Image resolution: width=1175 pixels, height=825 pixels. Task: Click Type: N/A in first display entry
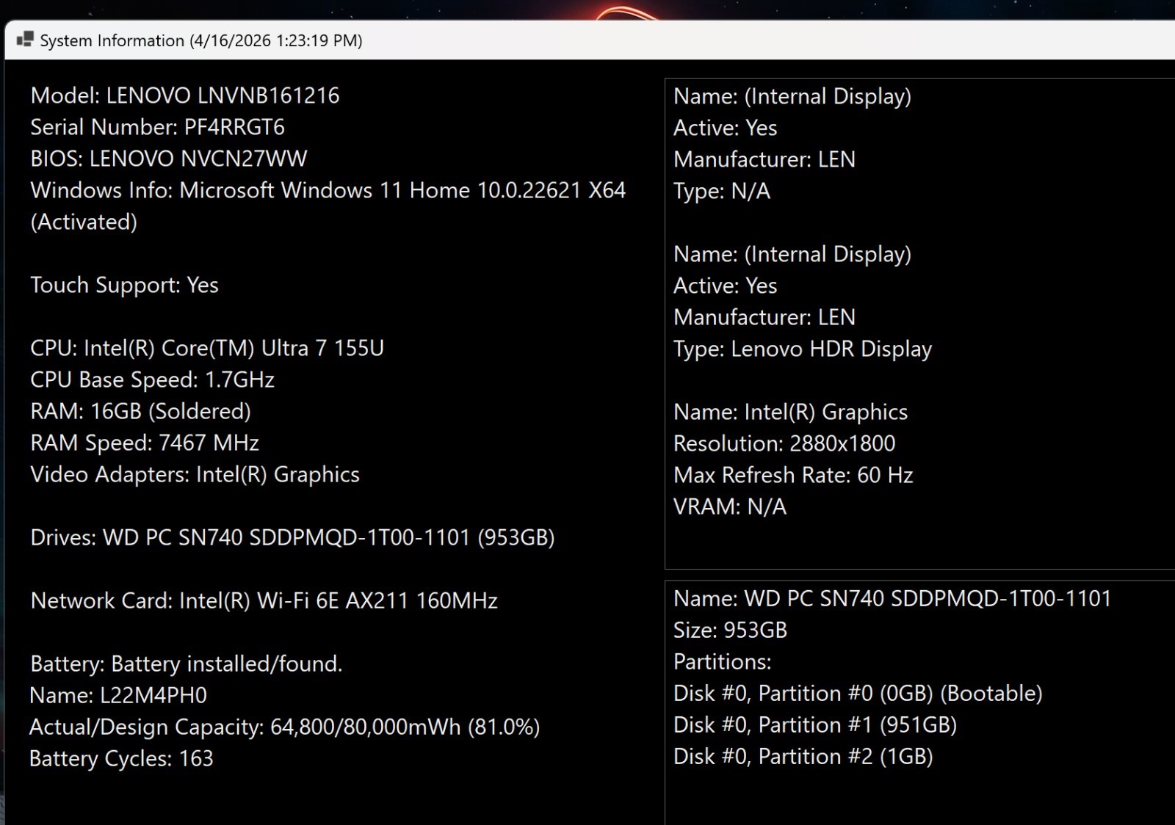pyautogui.click(x=722, y=191)
